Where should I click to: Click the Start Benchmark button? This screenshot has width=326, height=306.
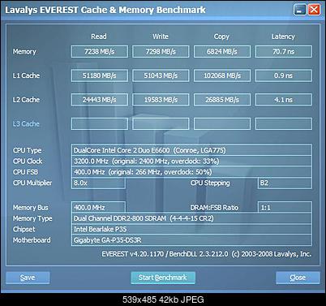pos(163,278)
